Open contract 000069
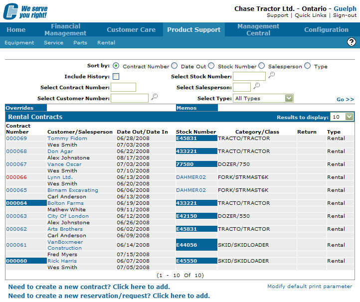 pos(16,139)
